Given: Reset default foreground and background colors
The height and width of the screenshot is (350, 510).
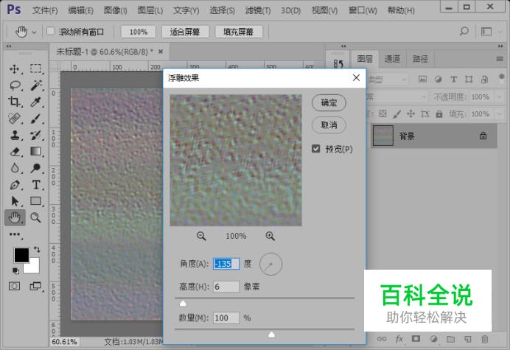Looking at the screenshot, I should [x=15, y=270].
